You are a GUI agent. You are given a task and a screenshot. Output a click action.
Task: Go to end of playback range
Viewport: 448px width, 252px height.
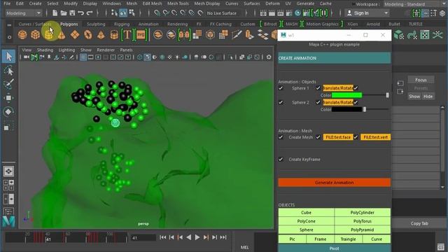(x=223, y=237)
